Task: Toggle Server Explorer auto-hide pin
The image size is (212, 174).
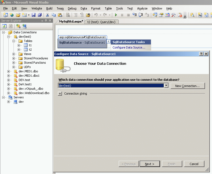Action: 46,21
